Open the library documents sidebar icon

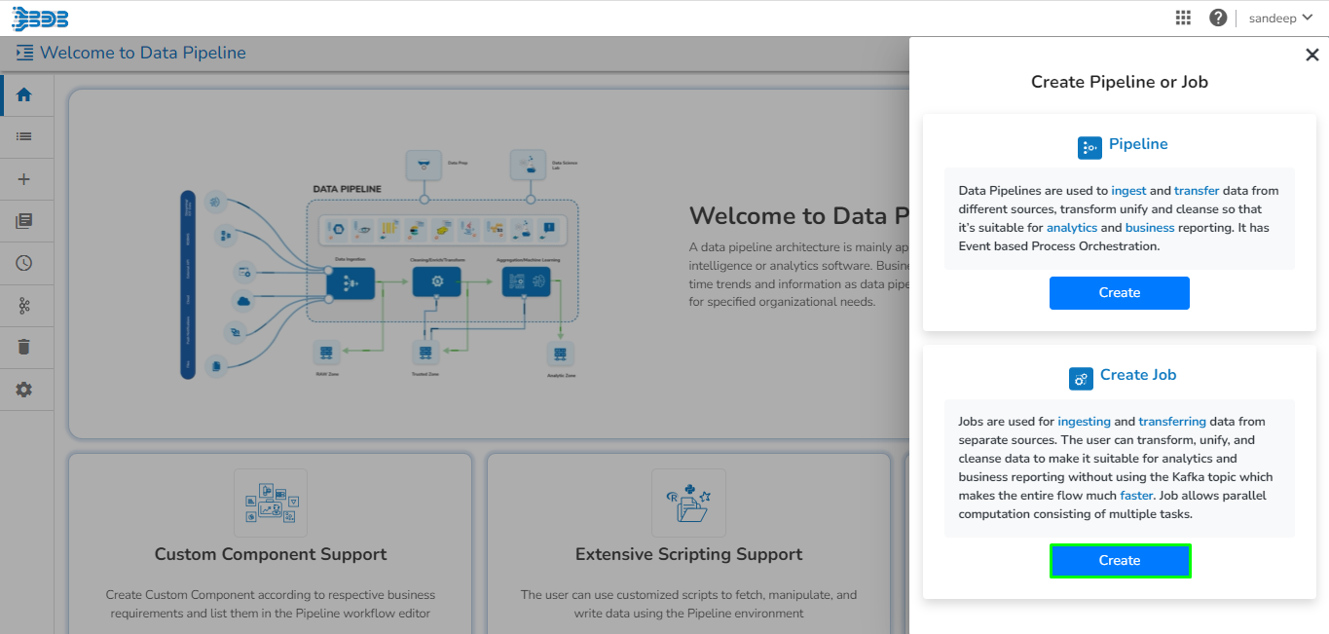pyautogui.click(x=24, y=221)
